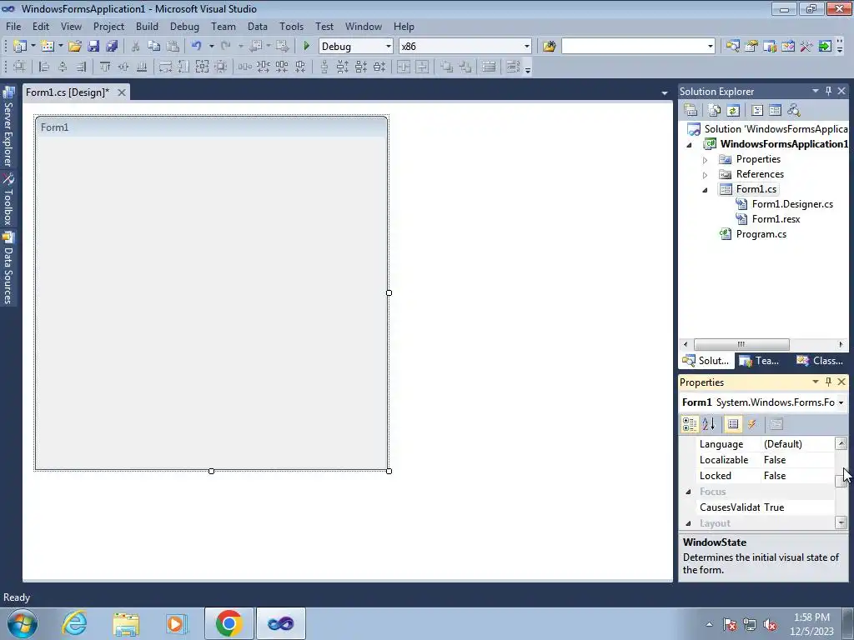Image resolution: width=854 pixels, height=640 pixels.
Task: Click the Undo arrow icon
Action: 197,47
